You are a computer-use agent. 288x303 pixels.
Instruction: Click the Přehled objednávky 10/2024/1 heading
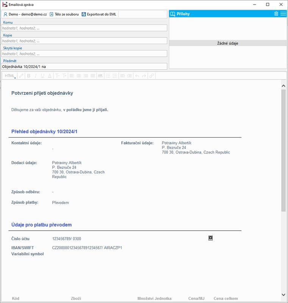coord(44,131)
